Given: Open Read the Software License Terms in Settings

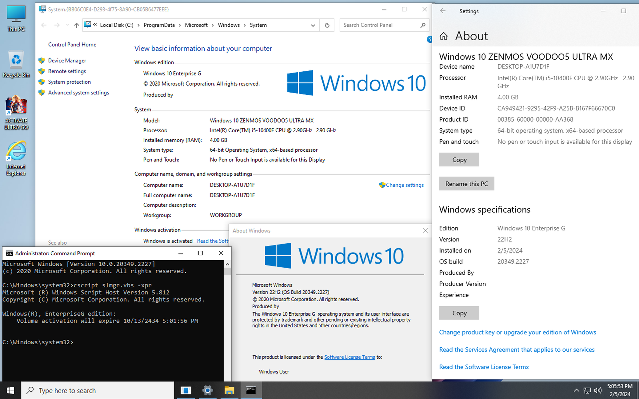Looking at the screenshot, I should pos(484,367).
